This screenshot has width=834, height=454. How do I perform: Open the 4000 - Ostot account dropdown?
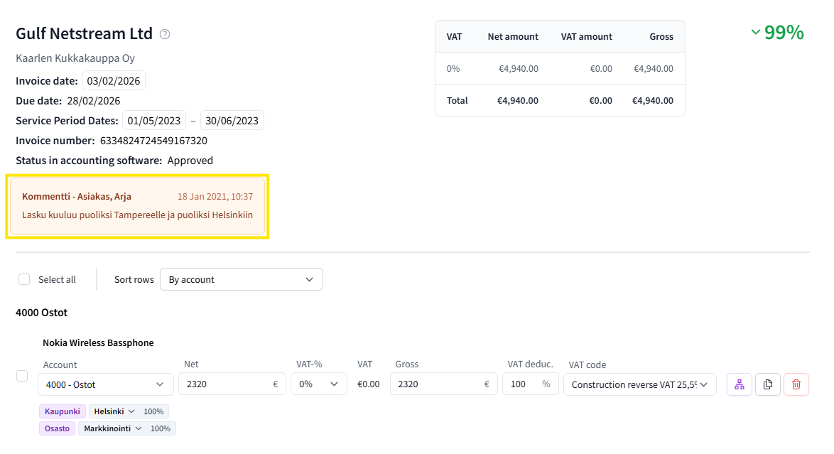[x=106, y=384]
